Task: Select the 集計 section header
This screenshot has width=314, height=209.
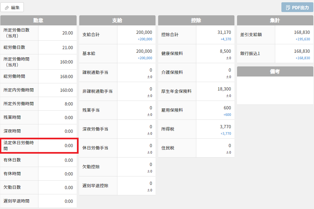Action: [275, 20]
